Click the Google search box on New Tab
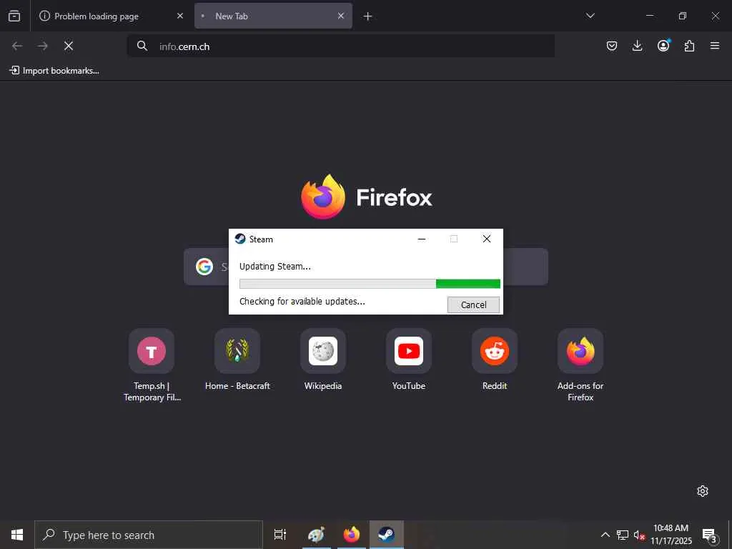This screenshot has height=549, width=732. [x=365, y=267]
